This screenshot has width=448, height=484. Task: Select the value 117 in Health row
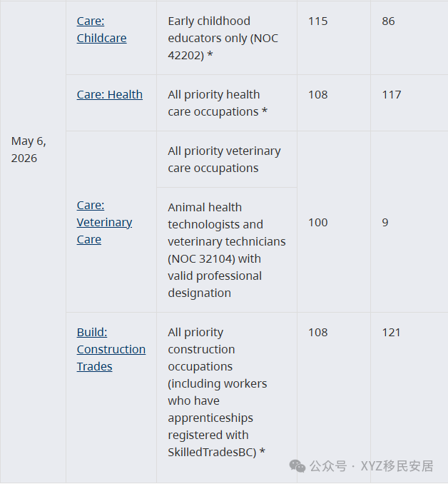(391, 95)
